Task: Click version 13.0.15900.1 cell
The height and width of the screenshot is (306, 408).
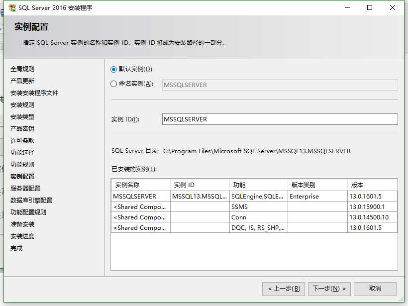Action: (372, 207)
